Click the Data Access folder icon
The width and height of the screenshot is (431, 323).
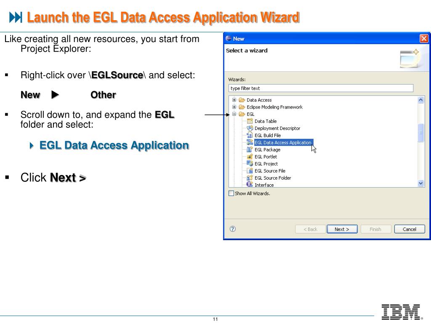pyautogui.click(x=242, y=100)
